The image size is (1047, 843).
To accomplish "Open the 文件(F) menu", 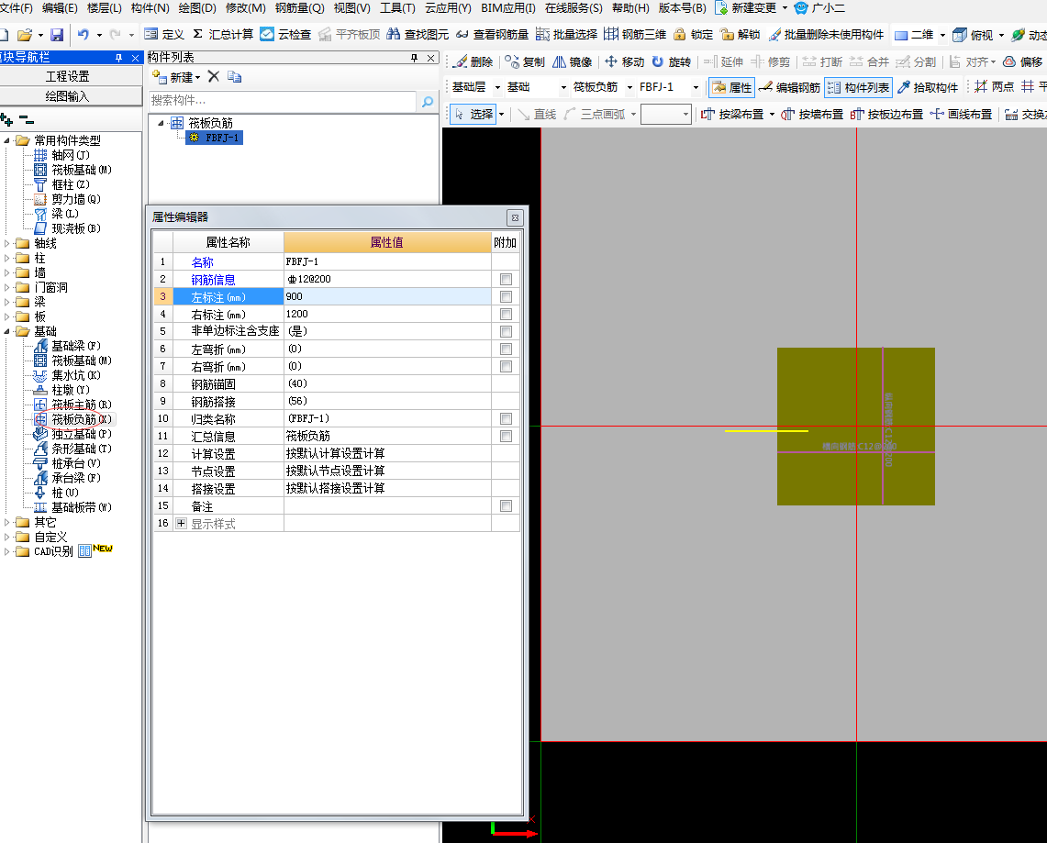I will click(x=16, y=8).
